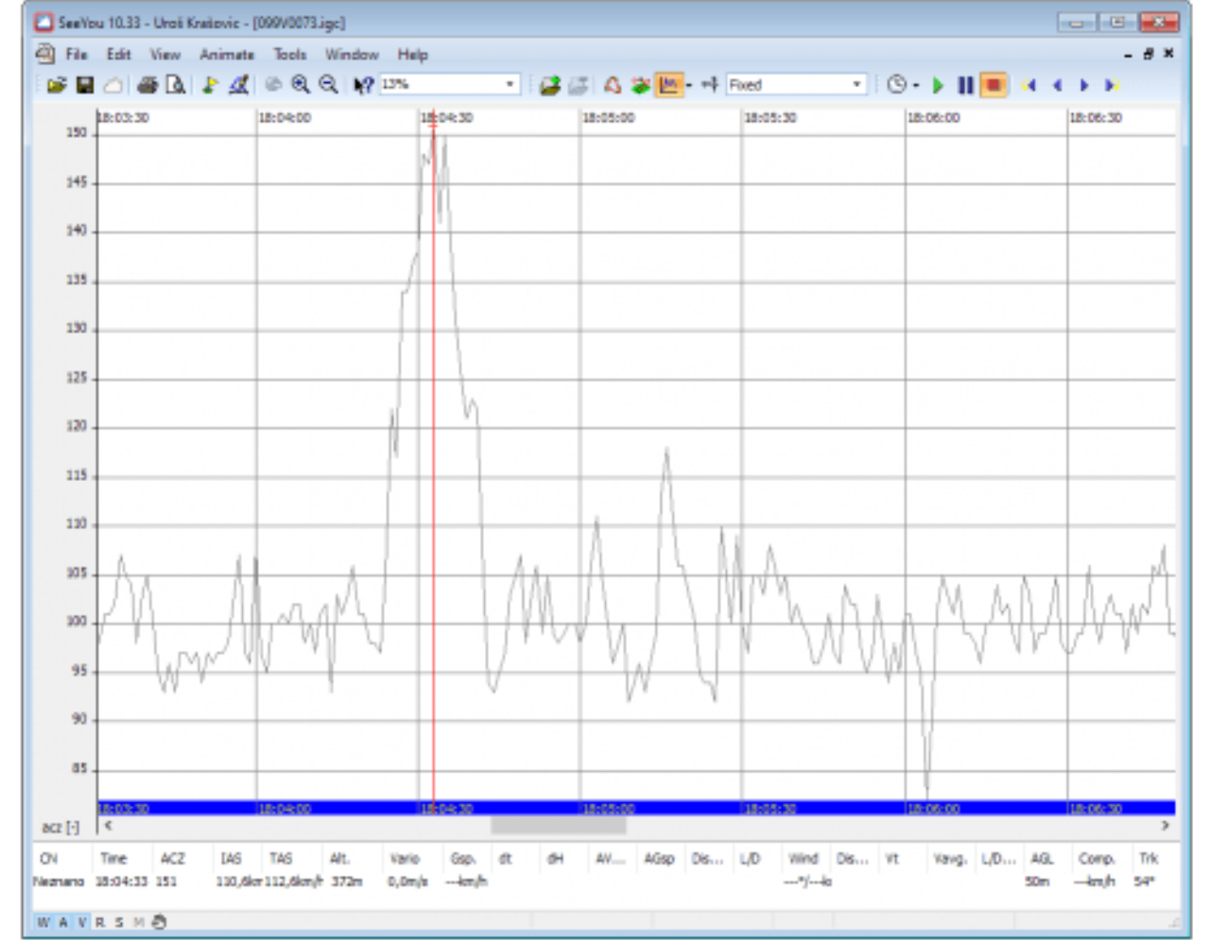The width and height of the screenshot is (1210, 940).
Task: Start animation with the green play button
Action: [938, 85]
